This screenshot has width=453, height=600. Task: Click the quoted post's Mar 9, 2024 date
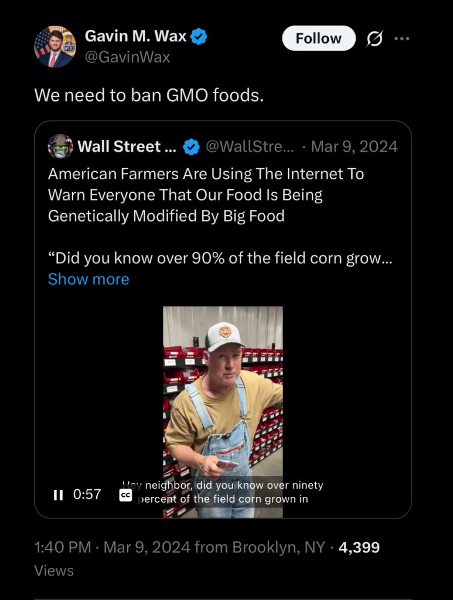click(353, 146)
